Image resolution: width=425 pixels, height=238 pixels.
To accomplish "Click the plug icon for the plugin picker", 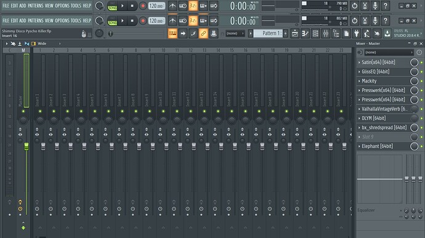I will click(357, 34).
